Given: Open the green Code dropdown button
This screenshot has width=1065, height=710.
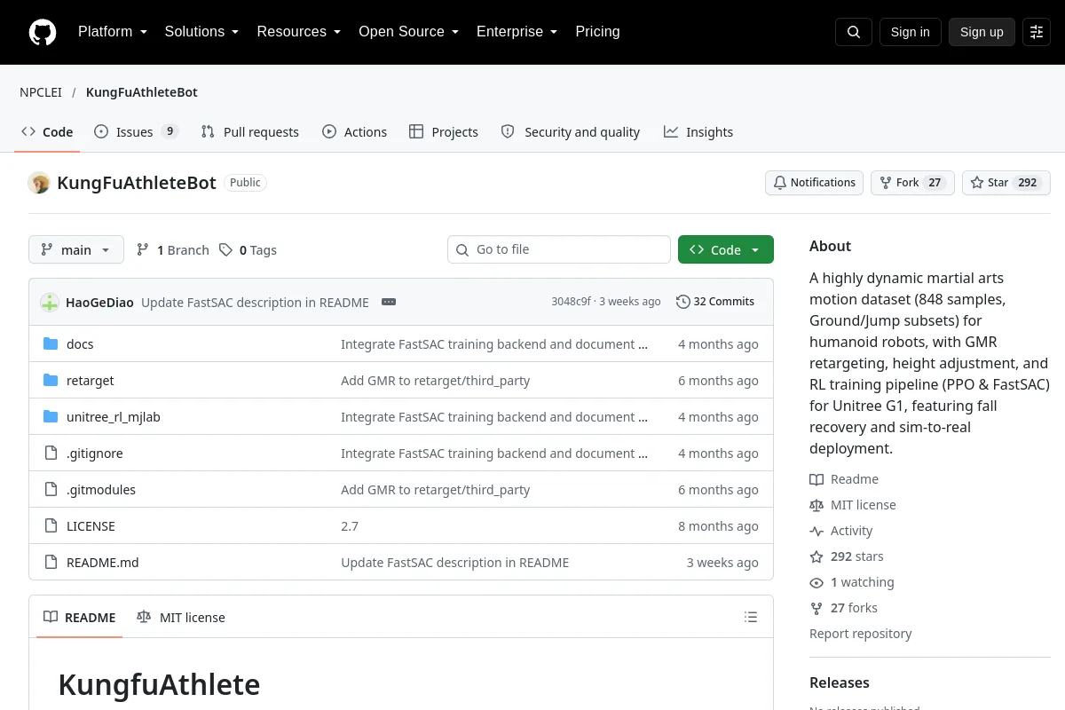Looking at the screenshot, I should click(726, 250).
